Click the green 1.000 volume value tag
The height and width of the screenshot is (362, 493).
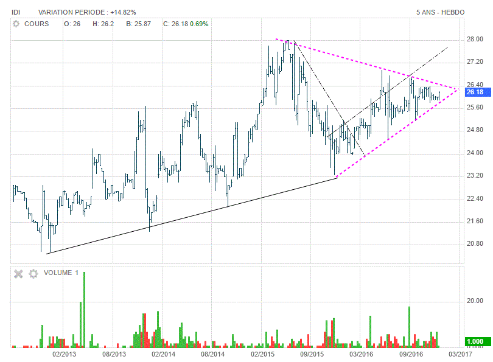[478, 341]
